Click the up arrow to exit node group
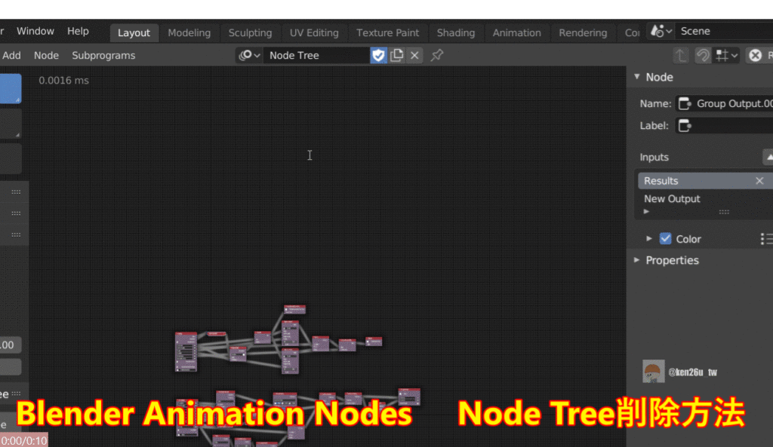Image resolution: width=773 pixels, height=447 pixels. click(682, 55)
